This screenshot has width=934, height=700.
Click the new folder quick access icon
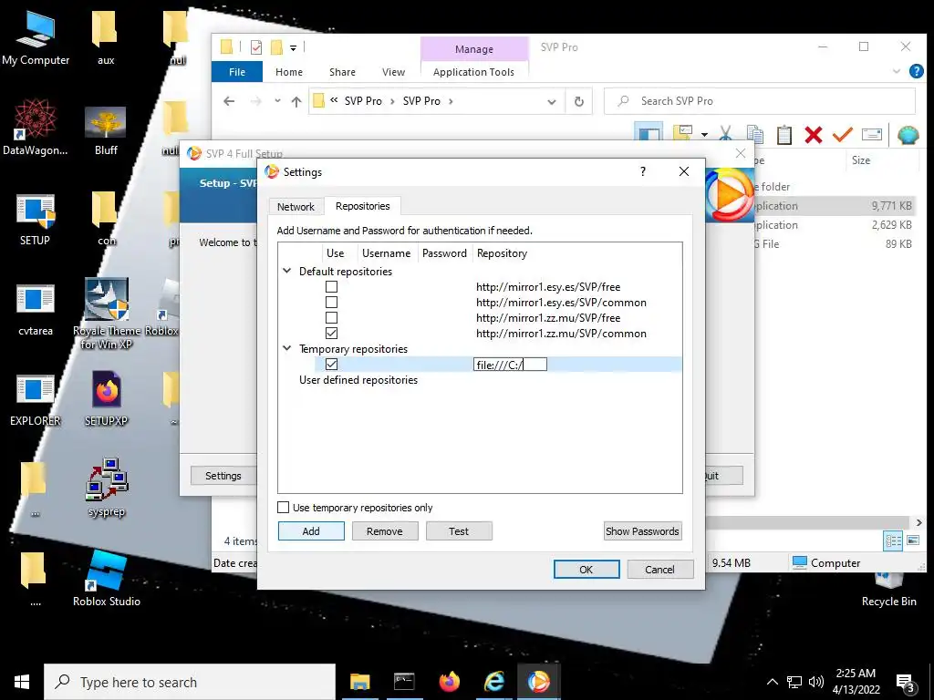tap(276, 47)
